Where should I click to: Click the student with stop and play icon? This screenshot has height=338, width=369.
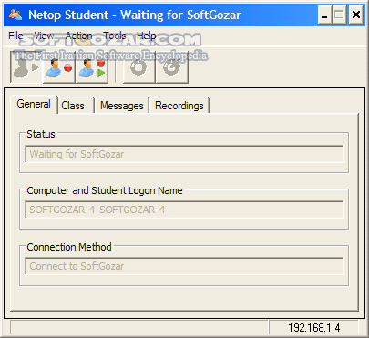tap(92, 67)
